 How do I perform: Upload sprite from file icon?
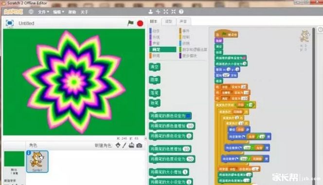click(131, 145)
